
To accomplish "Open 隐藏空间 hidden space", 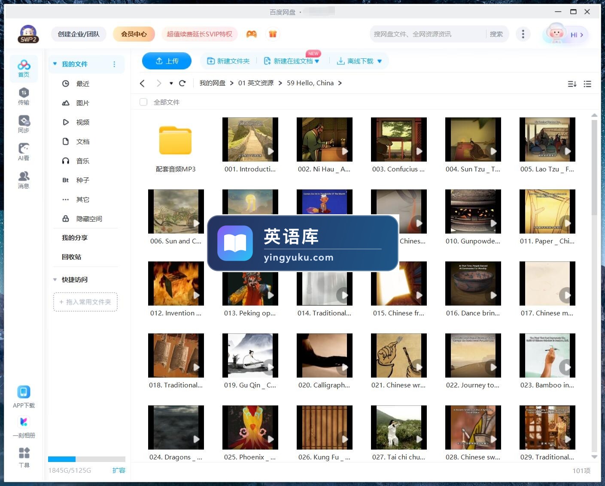I will 82,219.
